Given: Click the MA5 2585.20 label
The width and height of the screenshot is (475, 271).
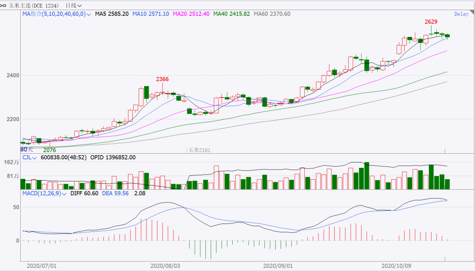Looking at the screenshot, I should [x=112, y=14].
